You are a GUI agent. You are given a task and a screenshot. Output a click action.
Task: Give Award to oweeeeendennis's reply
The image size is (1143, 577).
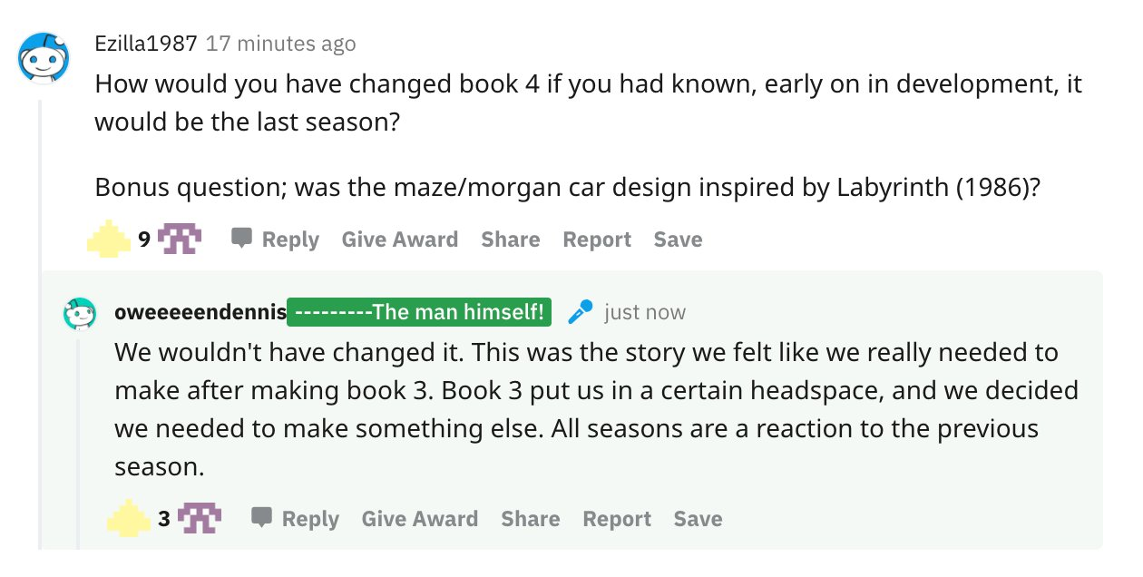(x=419, y=519)
